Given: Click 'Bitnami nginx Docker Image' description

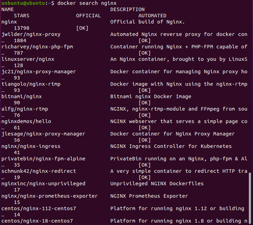Looking at the screenshot, I should pyautogui.click(x=151, y=97).
